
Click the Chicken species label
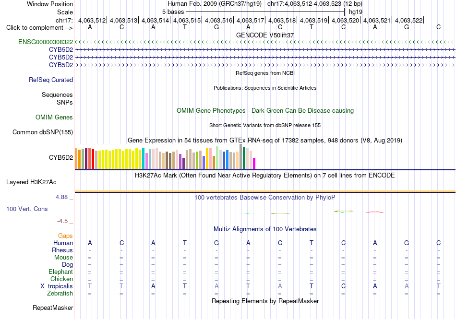61,279
